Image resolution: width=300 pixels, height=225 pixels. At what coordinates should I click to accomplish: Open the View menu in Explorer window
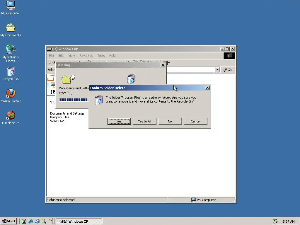pos(71,56)
